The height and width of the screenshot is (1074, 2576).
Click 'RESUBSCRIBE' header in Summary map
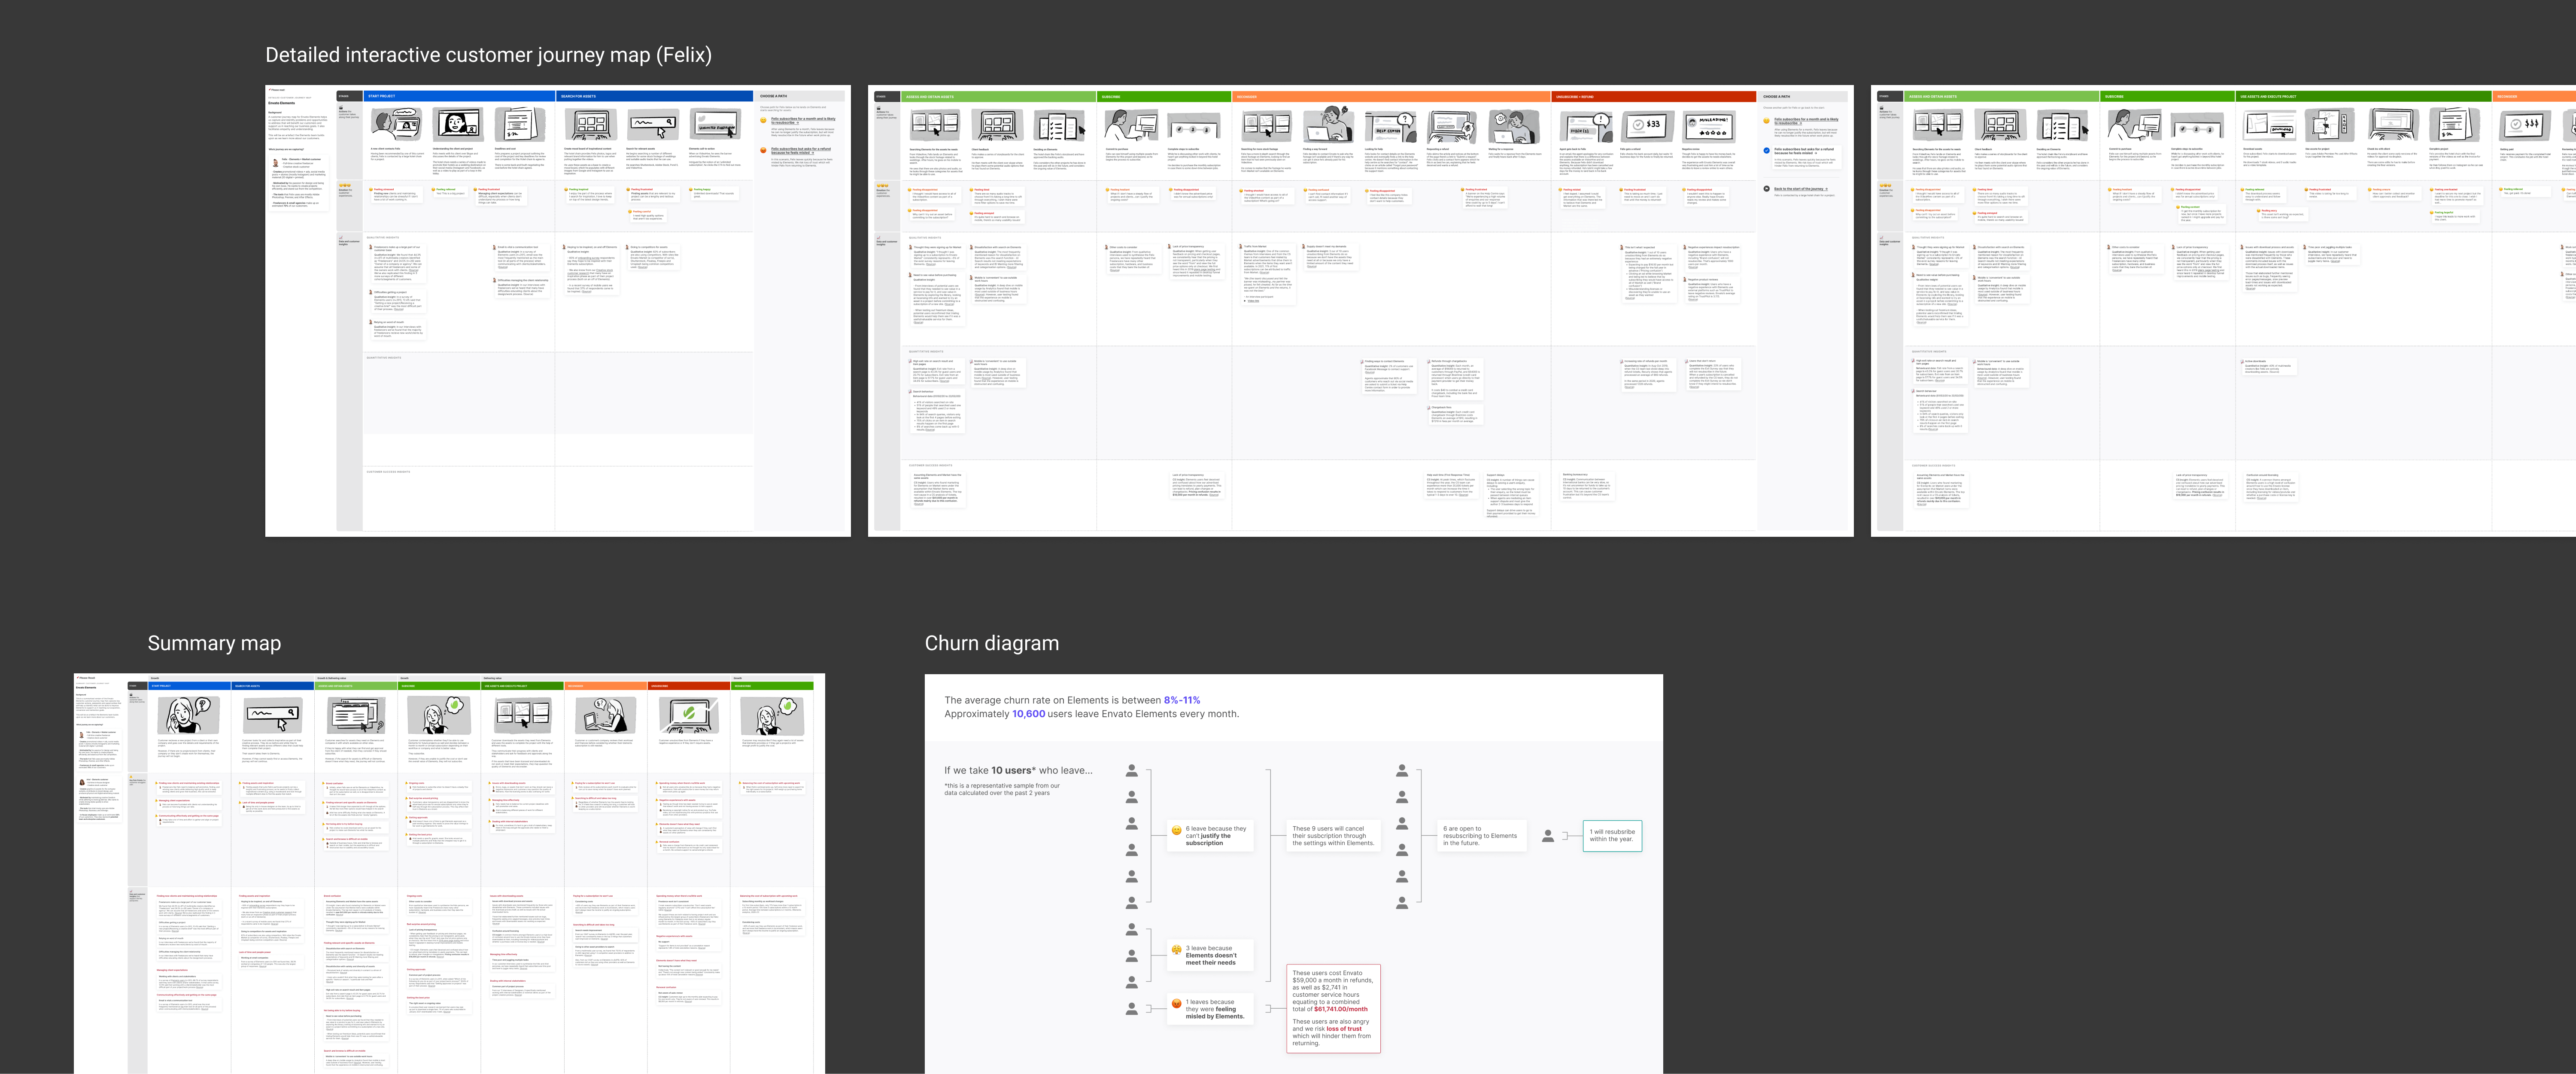[x=773, y=686]
